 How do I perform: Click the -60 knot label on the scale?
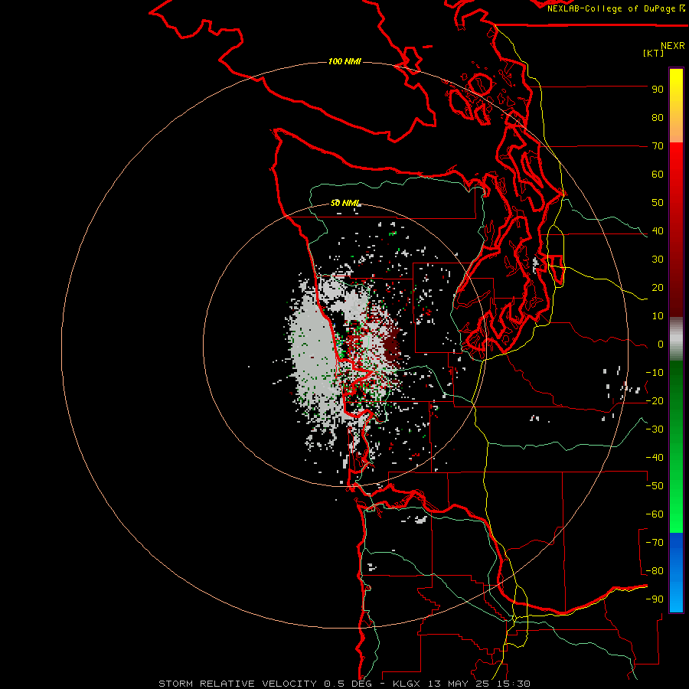655,514
